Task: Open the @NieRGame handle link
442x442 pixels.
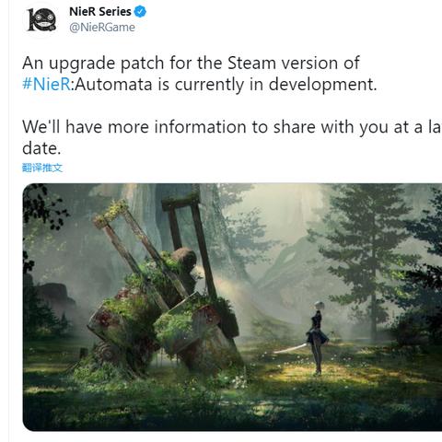Action: pyautogui.click(x=102, y=28)
